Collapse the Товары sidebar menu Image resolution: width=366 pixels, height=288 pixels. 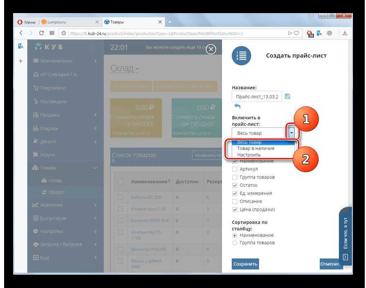click(x=65, y=167)
